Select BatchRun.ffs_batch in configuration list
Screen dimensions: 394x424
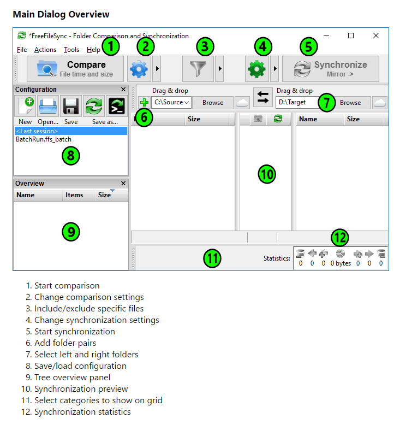coord(71,139)
